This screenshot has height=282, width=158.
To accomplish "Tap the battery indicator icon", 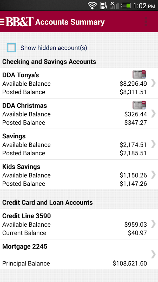I will click(126, 5).
